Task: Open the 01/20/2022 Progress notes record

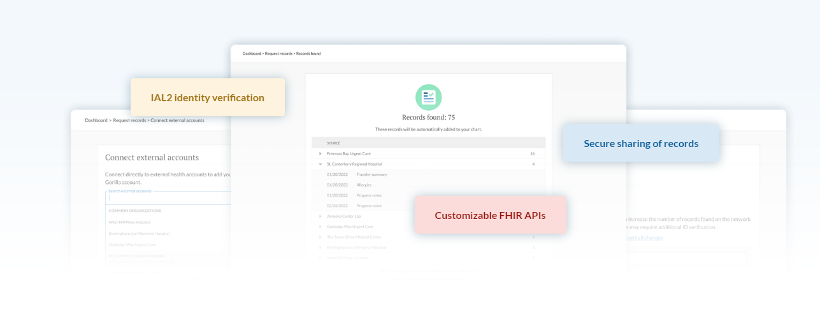Action: point(369,195)
